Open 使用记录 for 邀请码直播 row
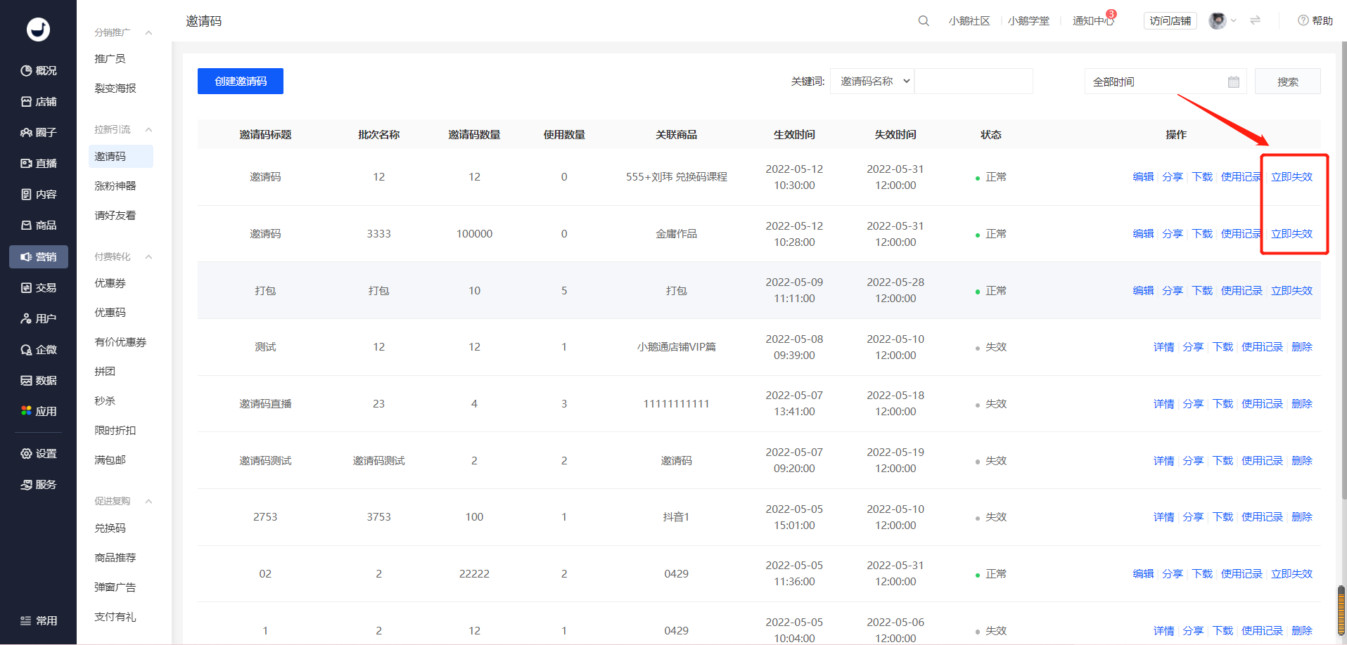 point(1262,403)
